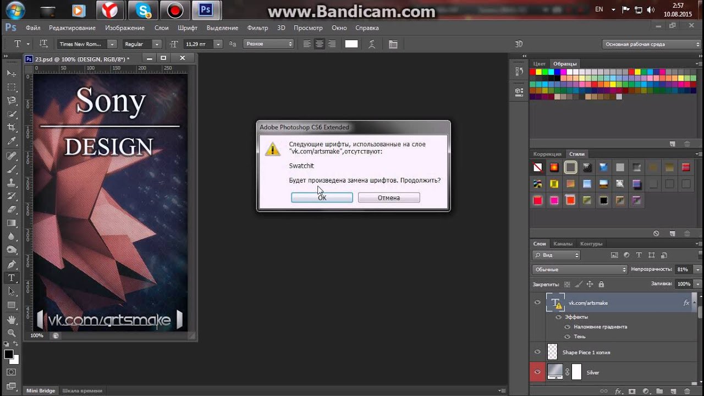704x396 pixels.
Task: Select the Eyedropper tool
Action: tap(12, 141)
